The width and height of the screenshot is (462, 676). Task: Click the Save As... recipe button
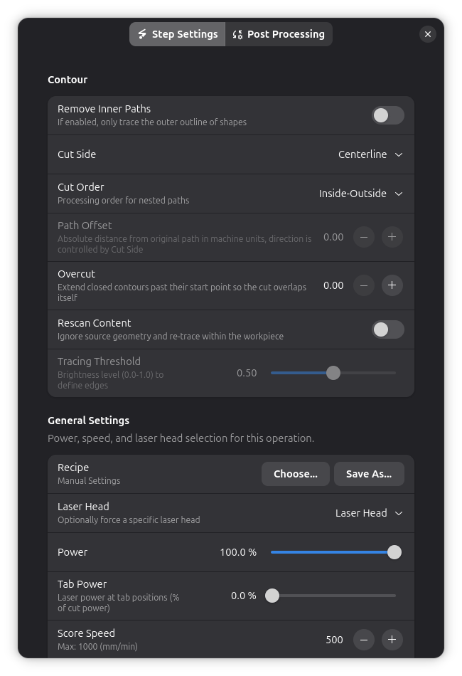[369, 474]
